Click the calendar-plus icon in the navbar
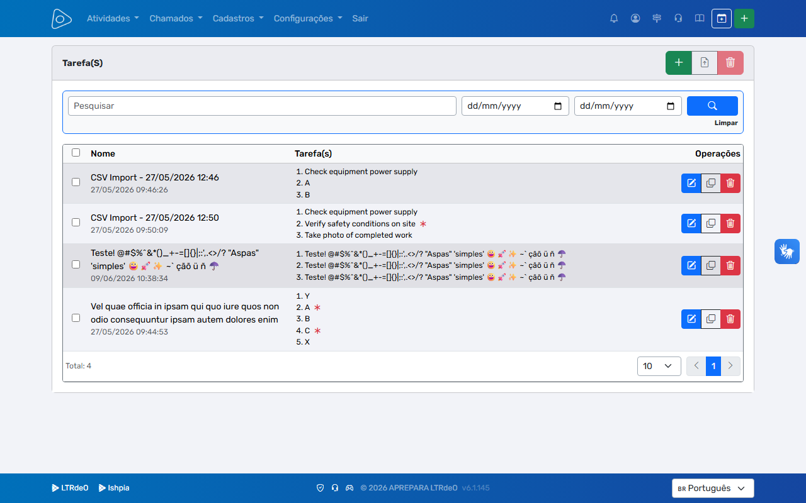This screenshot has width=806, height=503. pyautogui.click(x=722, y=18)
